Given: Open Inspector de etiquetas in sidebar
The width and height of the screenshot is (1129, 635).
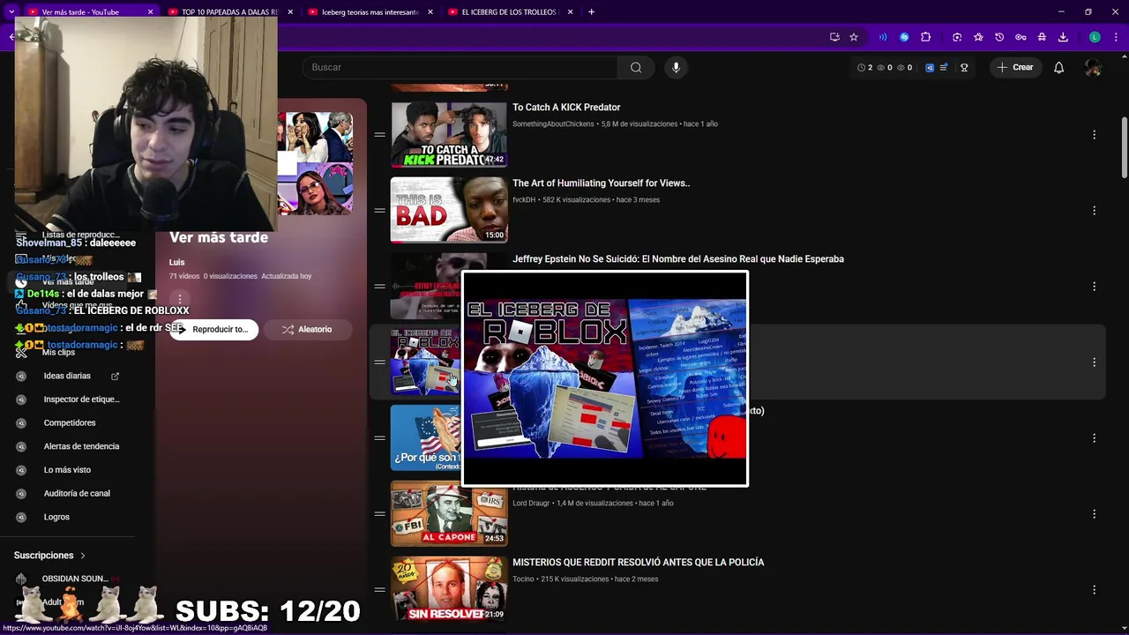Looking at the screenshot, I should click(x=81, y=400).
